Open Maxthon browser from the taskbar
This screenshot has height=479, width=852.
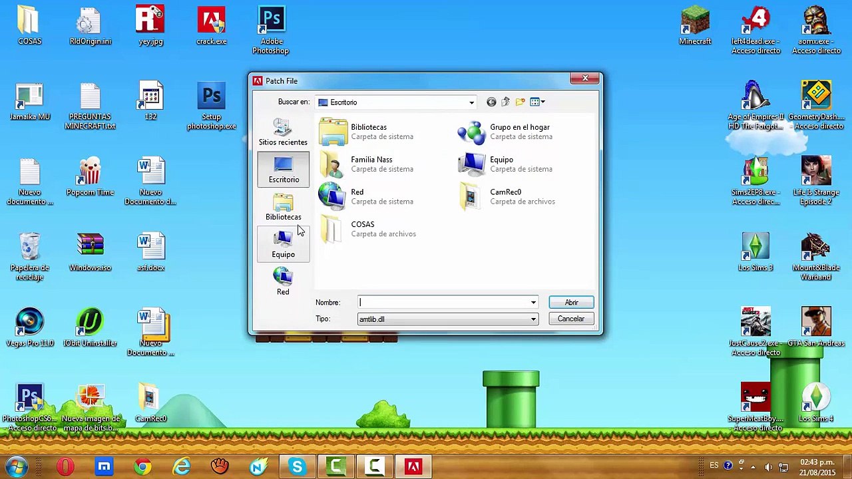(x=104, y=467)
